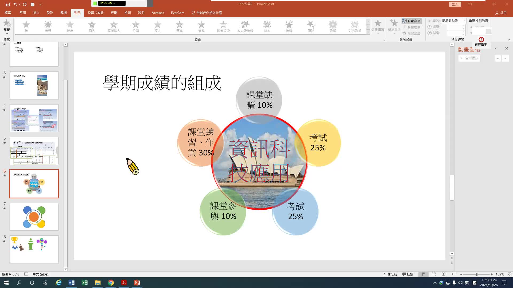513x288 pixels.
Task: Select the 彈跳 (Bounce) animation effect
Action: point(311,27)
